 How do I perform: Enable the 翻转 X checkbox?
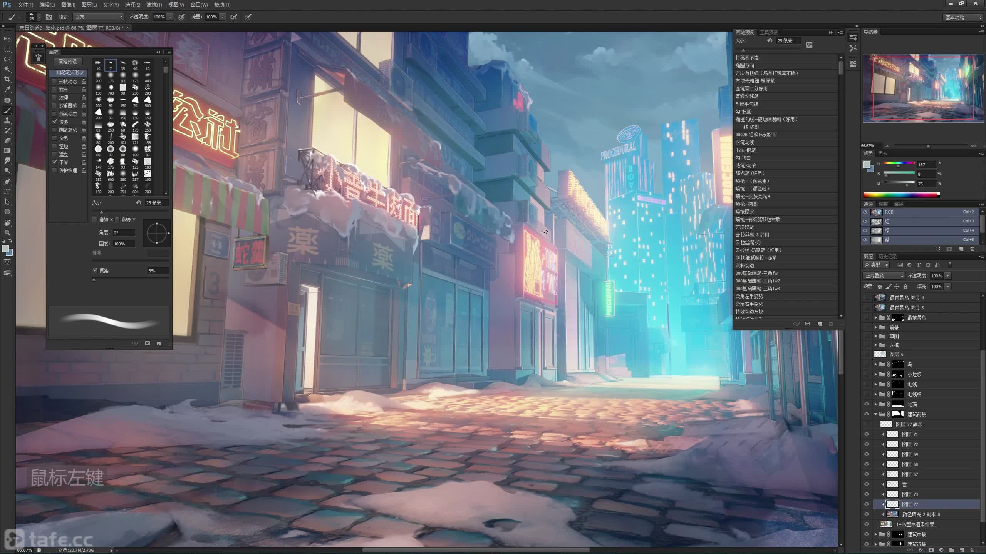95,220
